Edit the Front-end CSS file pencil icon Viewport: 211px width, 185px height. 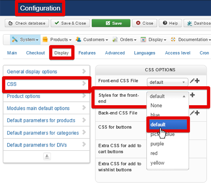pos(192,81)
